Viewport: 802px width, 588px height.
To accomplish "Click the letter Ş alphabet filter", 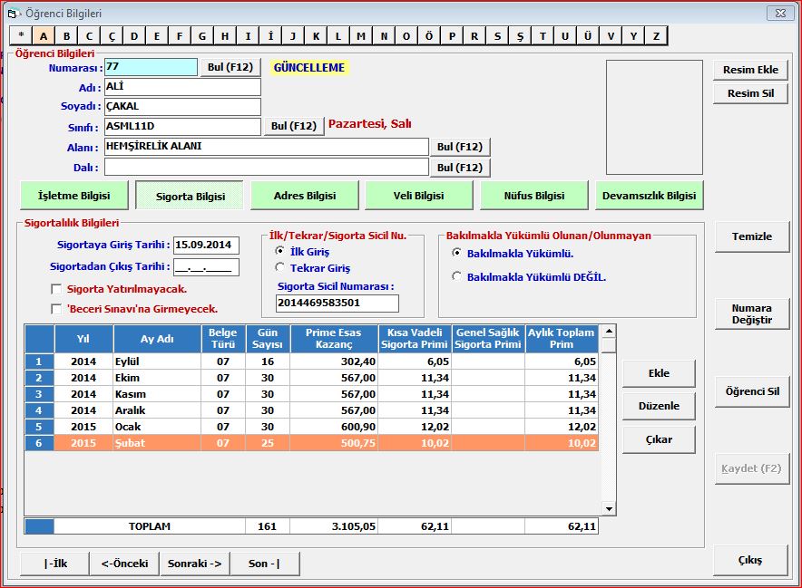I will point(520,36).
